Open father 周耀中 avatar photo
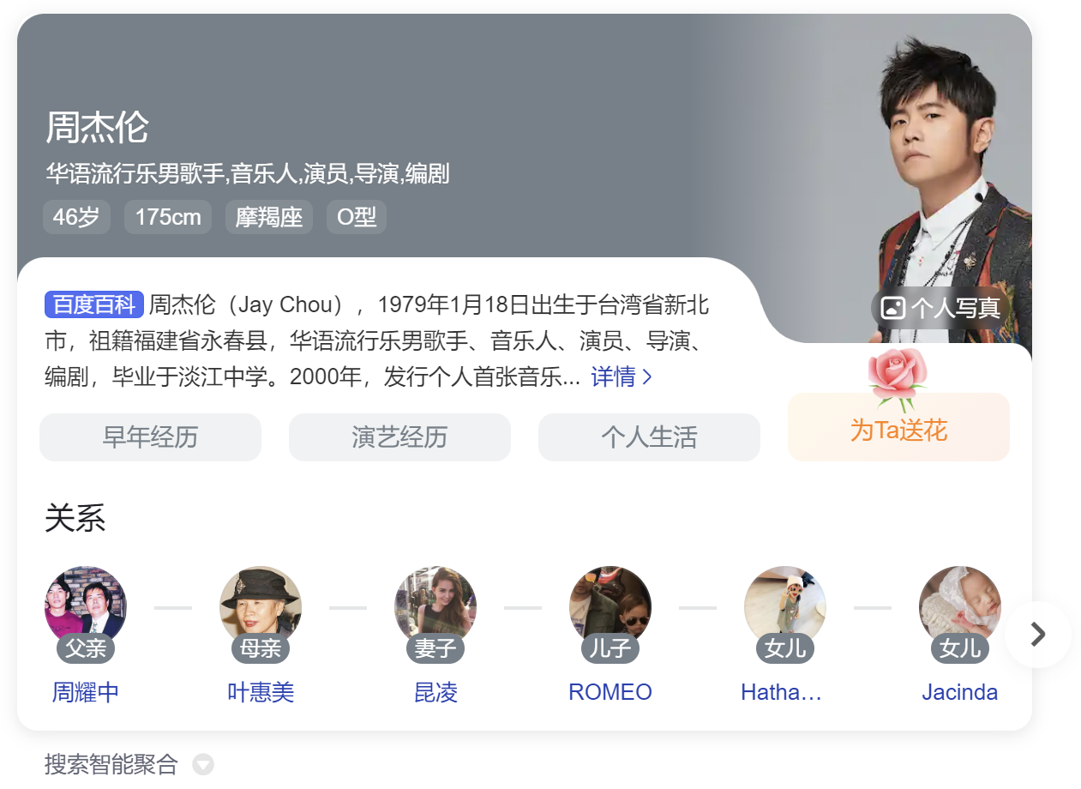1081x789 pixels. tap(86, 606)
